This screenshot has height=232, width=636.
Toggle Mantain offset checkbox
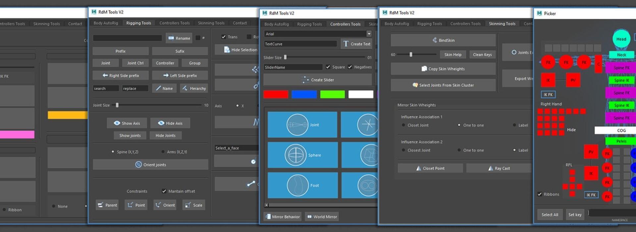point(164,191)
